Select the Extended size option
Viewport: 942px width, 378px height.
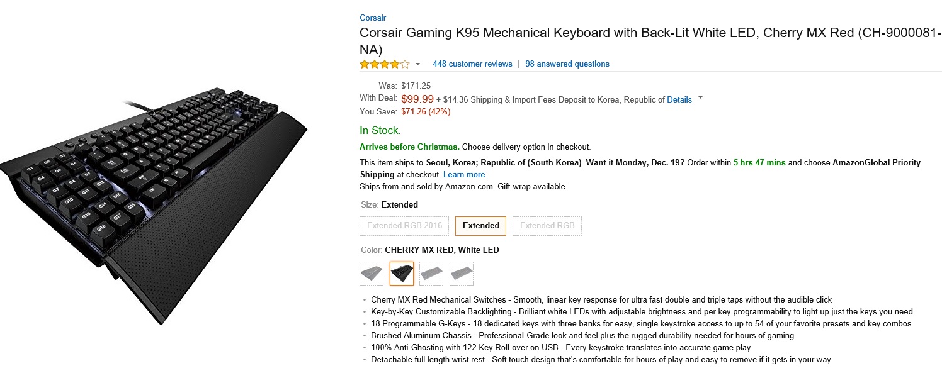click(x=480, y=226)
